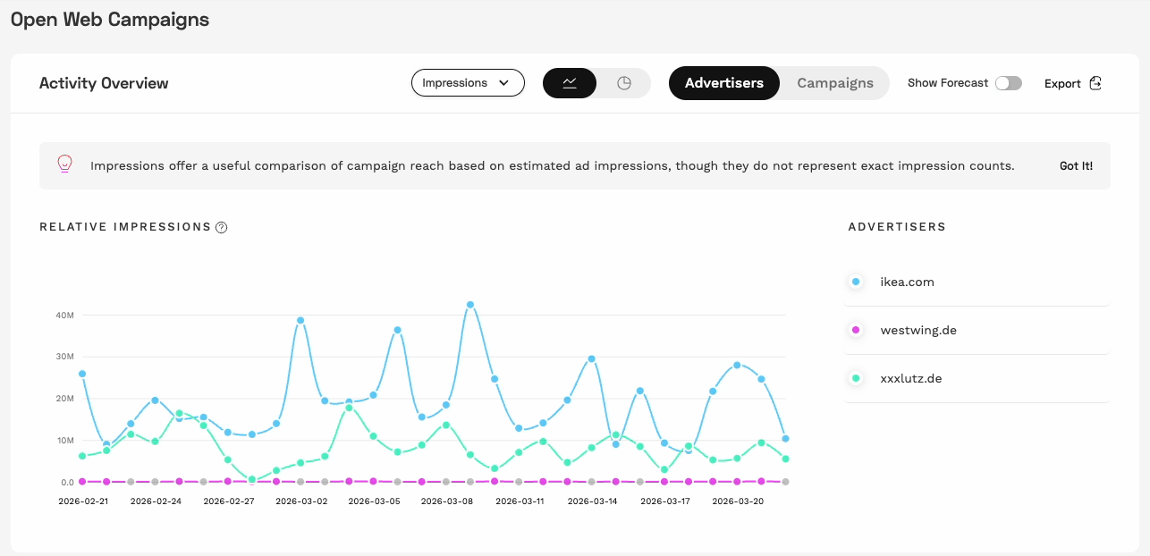Dismiss the tip with Got It!
Image resolution: width=1150 pixels, height=556 pixels.
[x=1076, y=165]
